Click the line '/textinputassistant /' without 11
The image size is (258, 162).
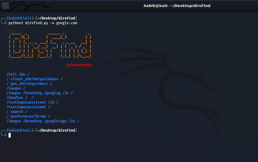click(28, 107)
